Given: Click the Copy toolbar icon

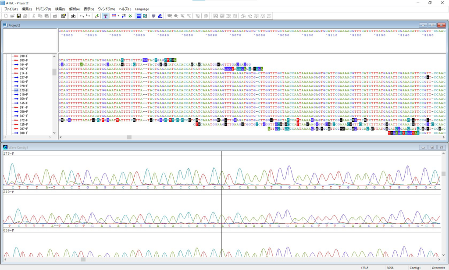Looking at the screenshot, I should pos(40,16).
